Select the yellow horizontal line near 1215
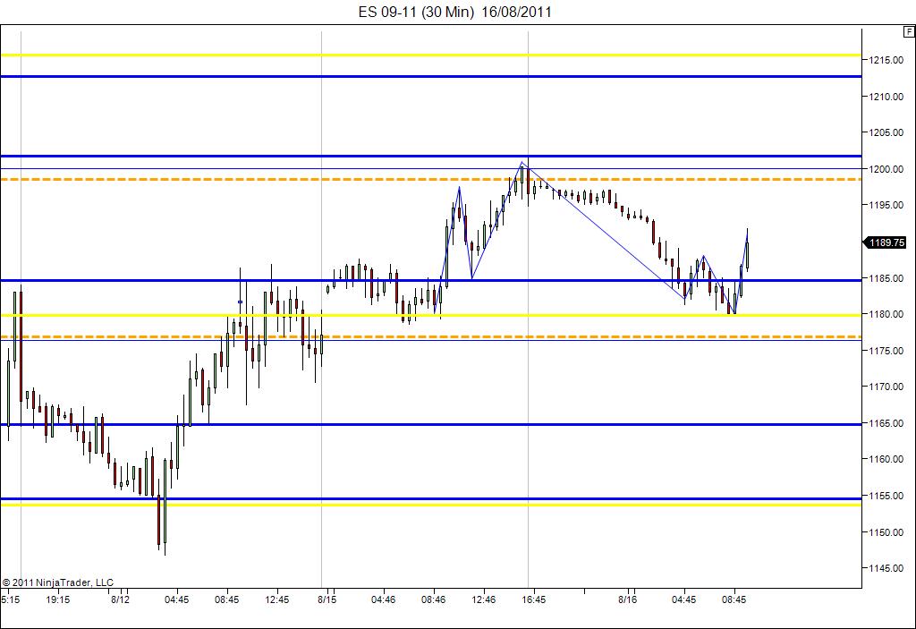 point(431,55)
